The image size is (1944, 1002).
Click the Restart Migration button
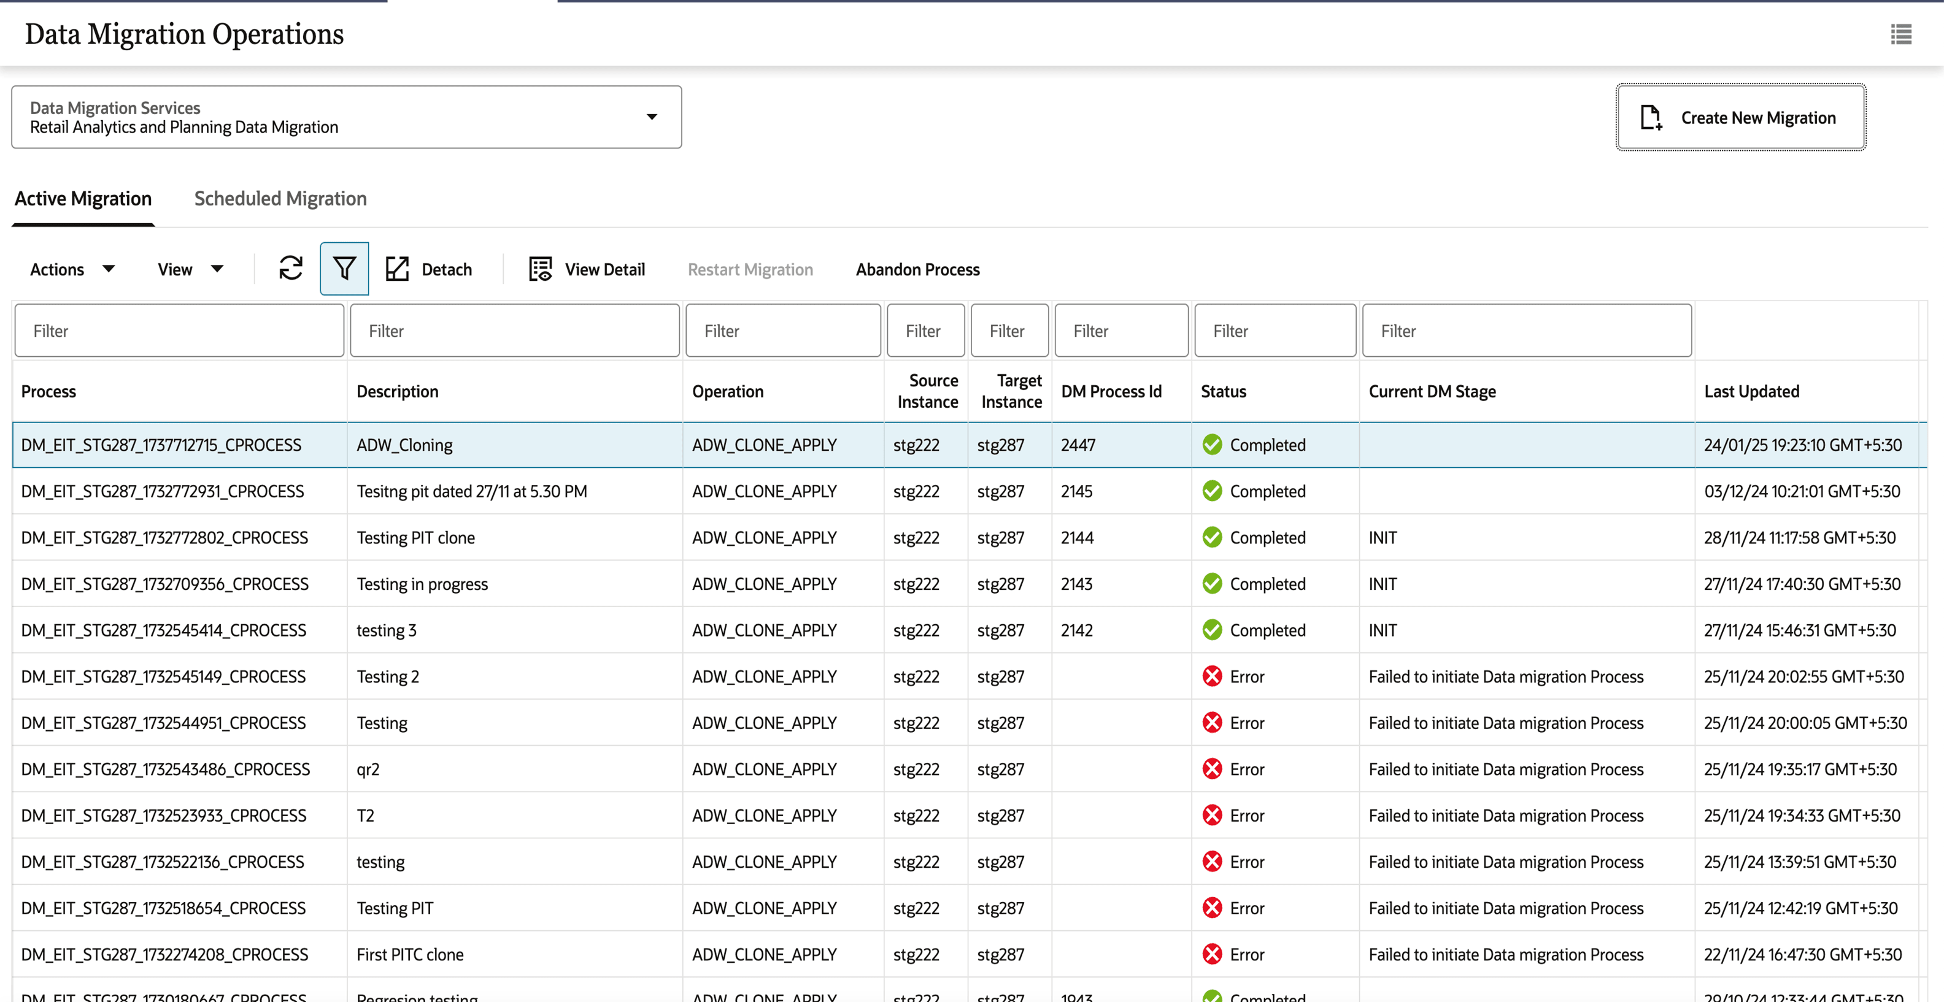[x=750, y=269]
